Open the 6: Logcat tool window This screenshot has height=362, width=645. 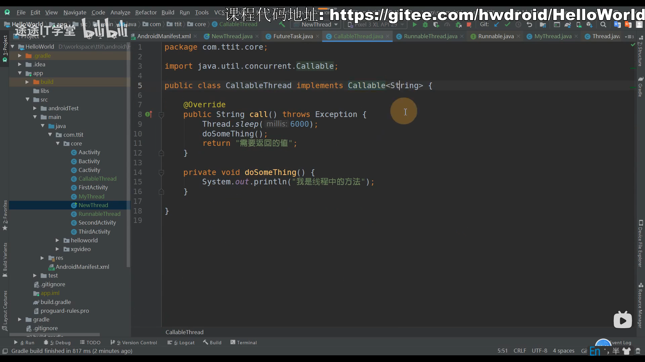181,343
